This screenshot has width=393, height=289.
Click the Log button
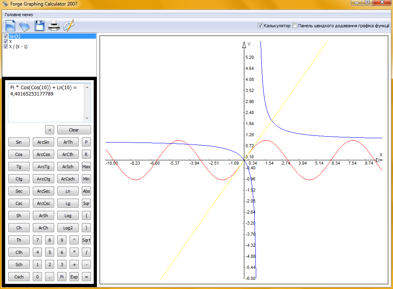pyautogui.click(x=68, y=216)
